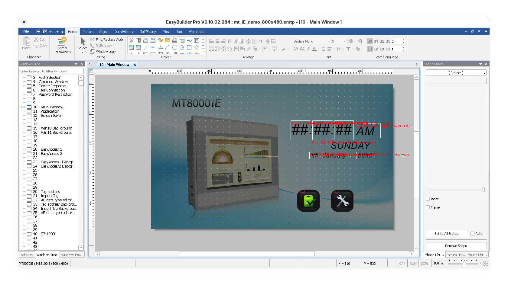Select the bit lamp object icon
The width and height of the screenshot is (508, 288).
click(132, 40)
